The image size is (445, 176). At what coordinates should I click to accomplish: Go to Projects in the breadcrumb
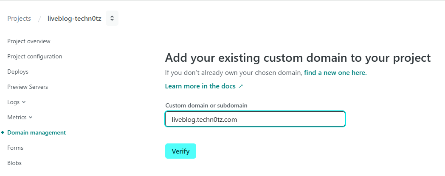[19, 18]
